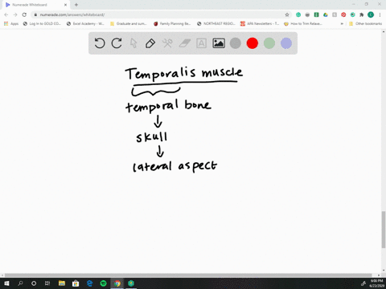The image size is (386, 289).
Task: Select the eraser tool
Action: click(x=184, y=43)
